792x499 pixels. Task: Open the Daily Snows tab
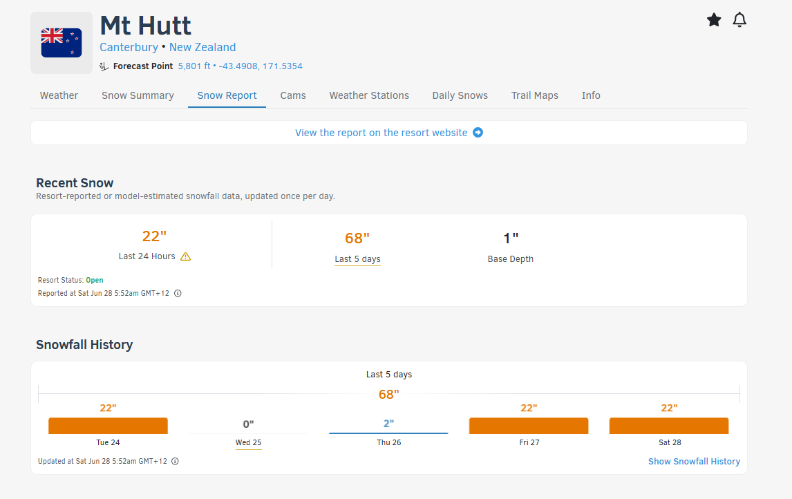(x=460, y=95)
